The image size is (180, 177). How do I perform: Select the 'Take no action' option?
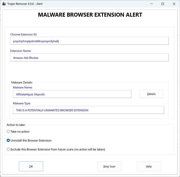8,132
